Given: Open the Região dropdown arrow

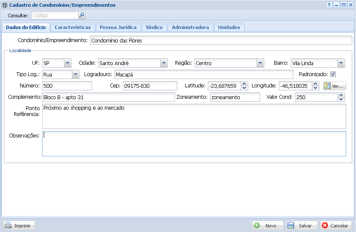Looking at the screenshot, I should [x=260, y=63].
